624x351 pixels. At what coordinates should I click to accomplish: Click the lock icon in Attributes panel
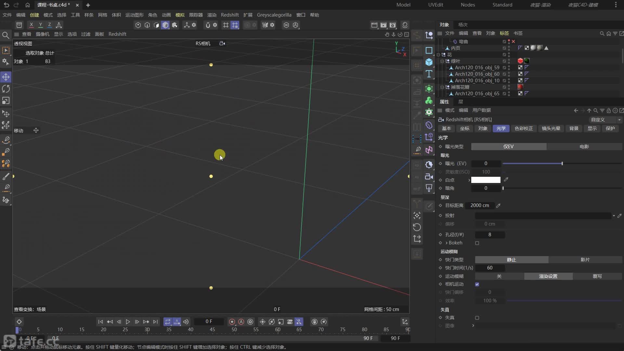[608, 110]
